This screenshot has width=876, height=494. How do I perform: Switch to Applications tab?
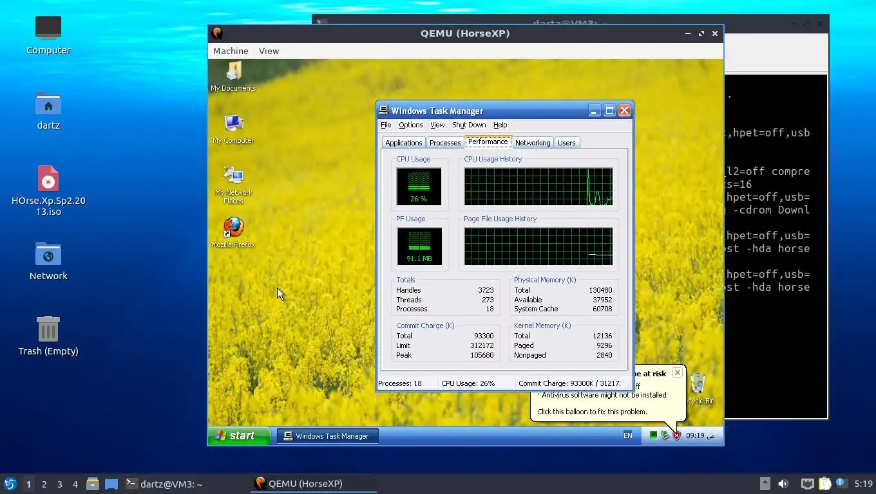(x=404, y=143)
